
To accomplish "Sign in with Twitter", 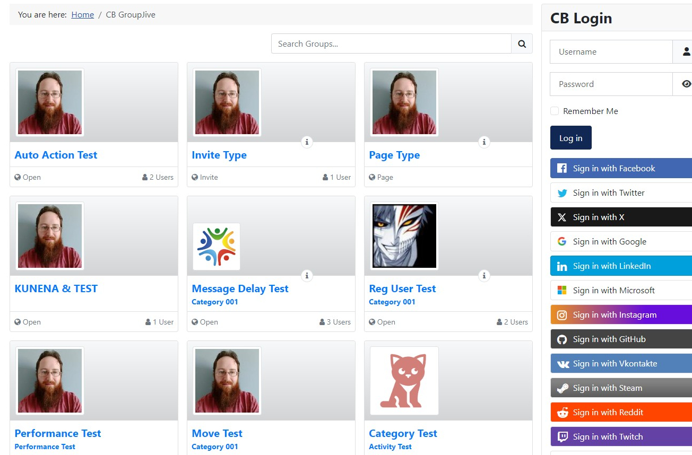I will (x=621, y=192).
